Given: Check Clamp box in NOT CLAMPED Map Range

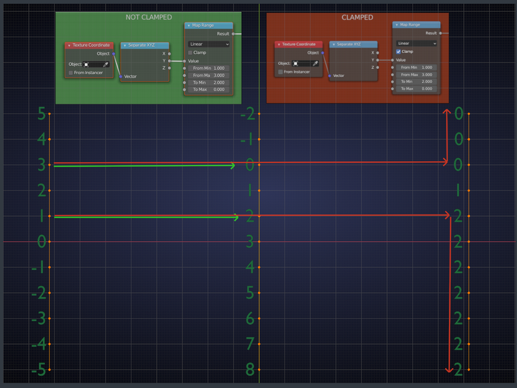Looking at the screenshot, I should coord(190,52).
